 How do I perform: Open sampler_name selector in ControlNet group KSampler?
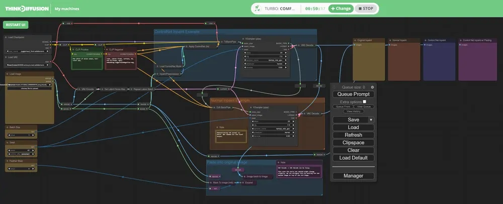(266, 60)
